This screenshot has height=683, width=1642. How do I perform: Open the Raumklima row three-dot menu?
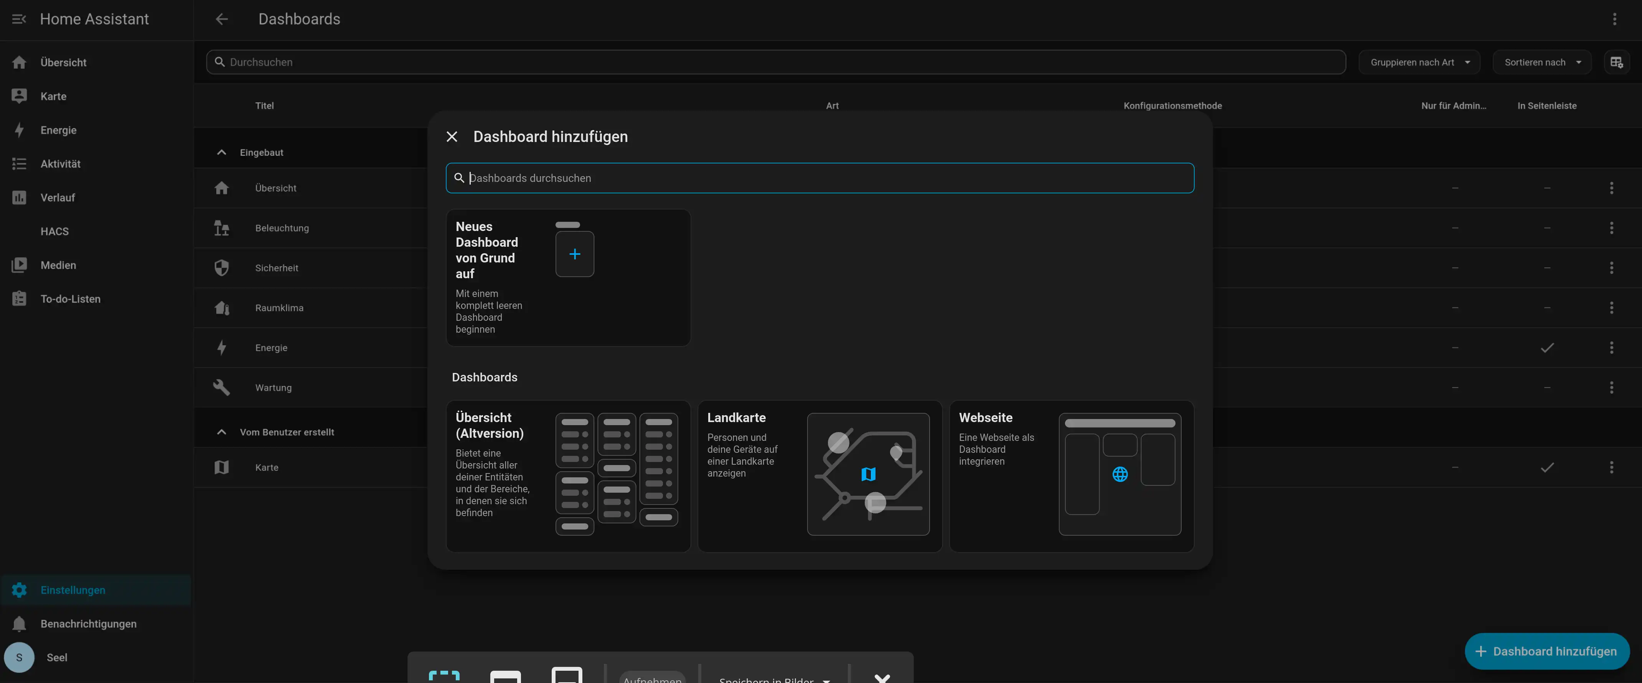tap(1611, 307)
